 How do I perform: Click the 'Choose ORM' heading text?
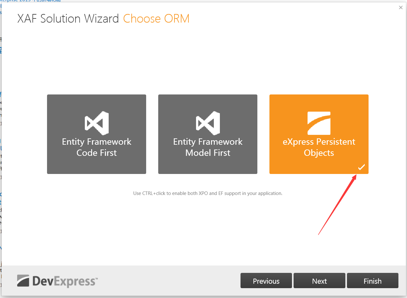pyautogui.click(x=156, y=19)
